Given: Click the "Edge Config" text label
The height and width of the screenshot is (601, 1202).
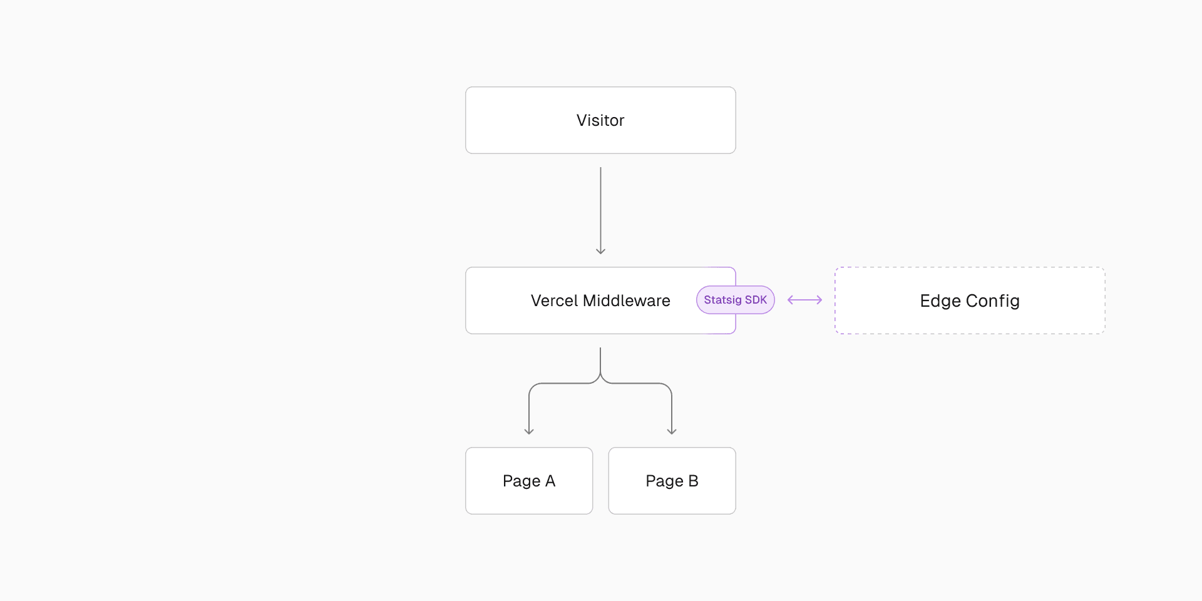Looking at the screenshot, I should (x=970, y=300).
